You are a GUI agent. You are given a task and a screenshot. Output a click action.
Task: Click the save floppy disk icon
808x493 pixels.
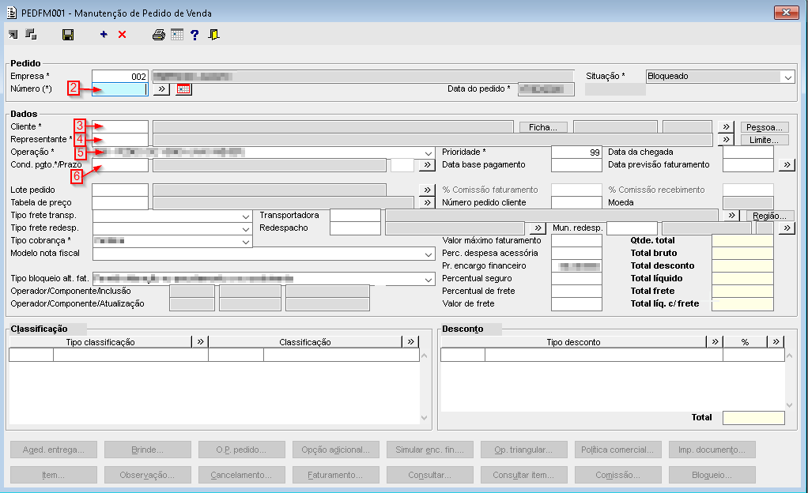pos(67,35)
